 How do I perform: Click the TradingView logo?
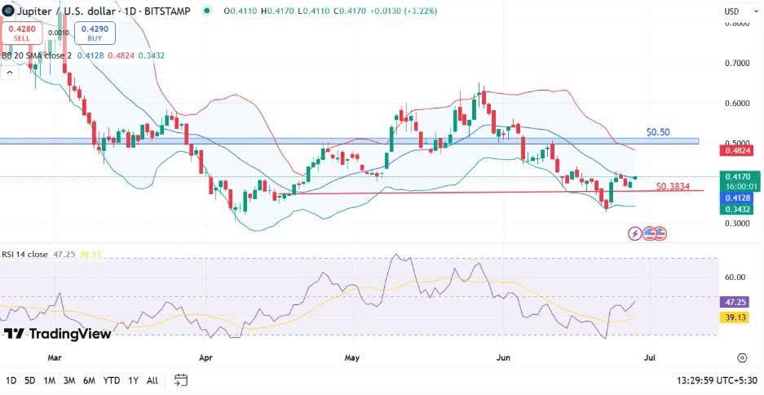tap(57, 334)
